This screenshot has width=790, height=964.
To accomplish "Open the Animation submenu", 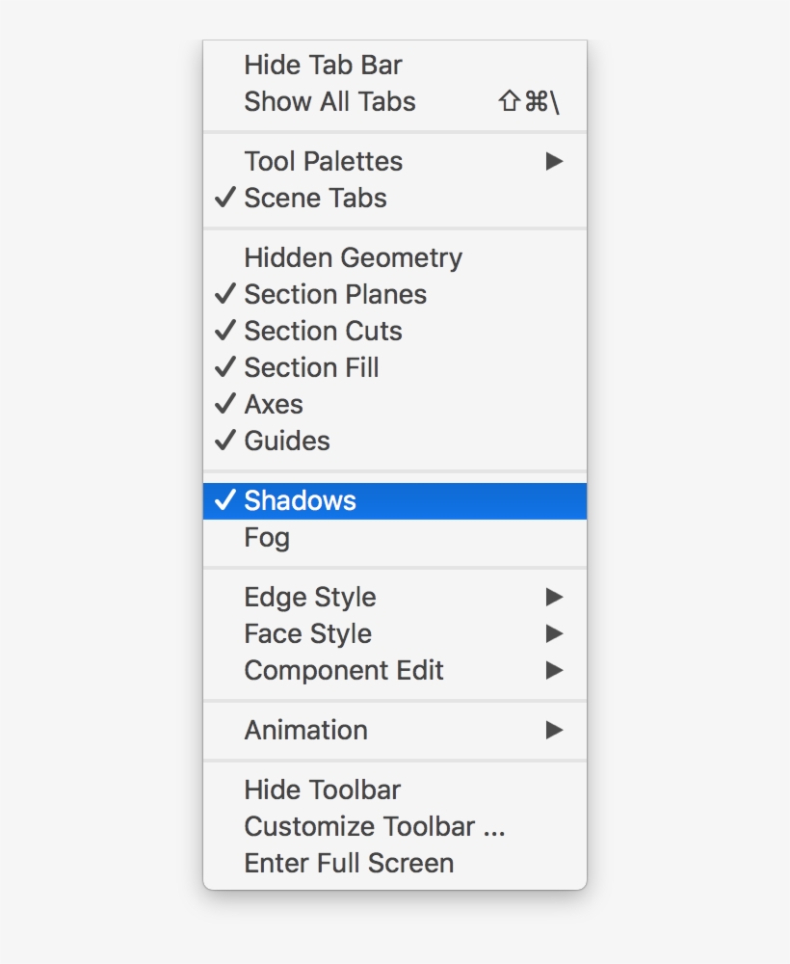I will [306, 730].
